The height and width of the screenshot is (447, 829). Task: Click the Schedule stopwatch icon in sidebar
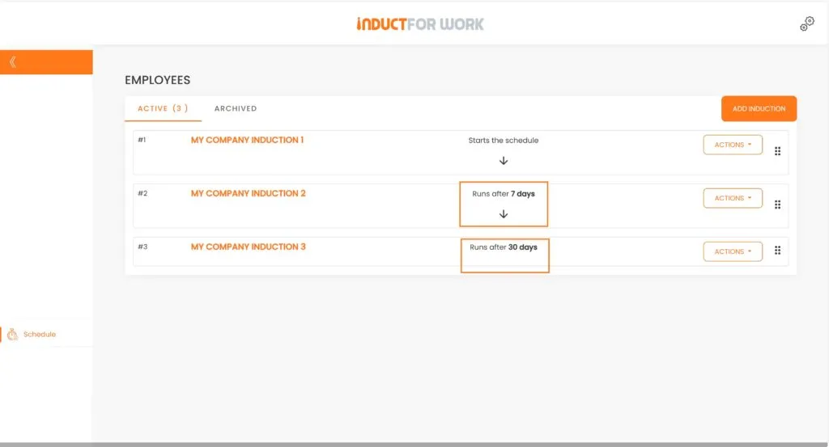pyautogui.click(x=13, y=334)
